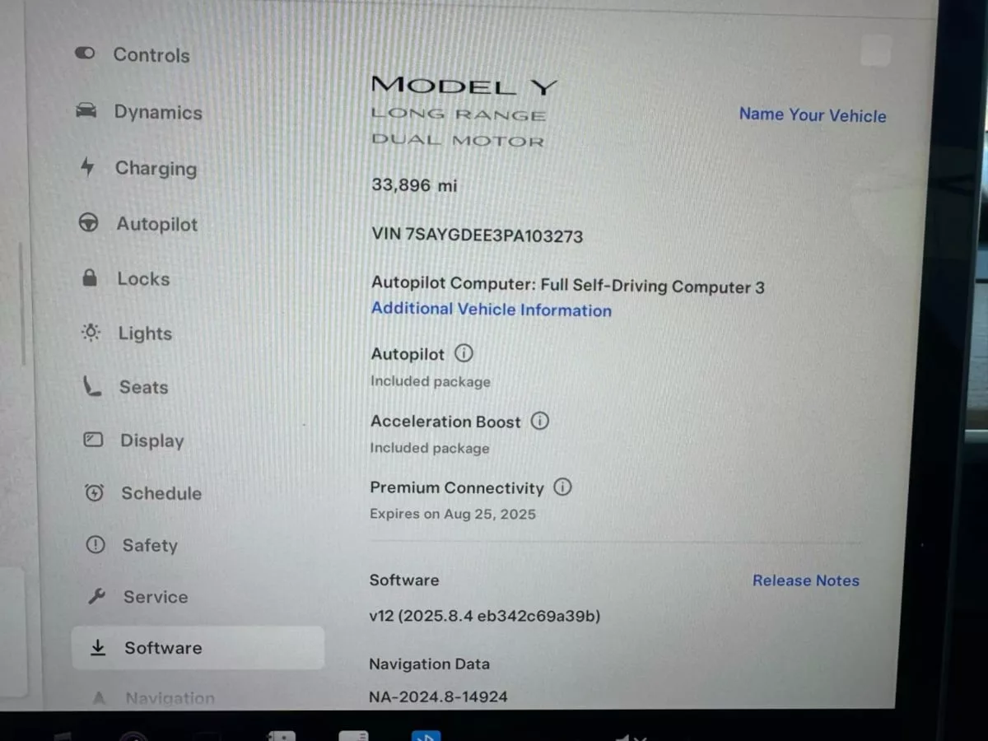The height and width of the screenshot is (741, 988).
Task: Click Name Your Vehicle link
Action: coord(813,115)
